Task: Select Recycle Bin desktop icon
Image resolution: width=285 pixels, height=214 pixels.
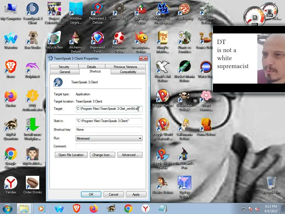Action: tap(271, 185)
